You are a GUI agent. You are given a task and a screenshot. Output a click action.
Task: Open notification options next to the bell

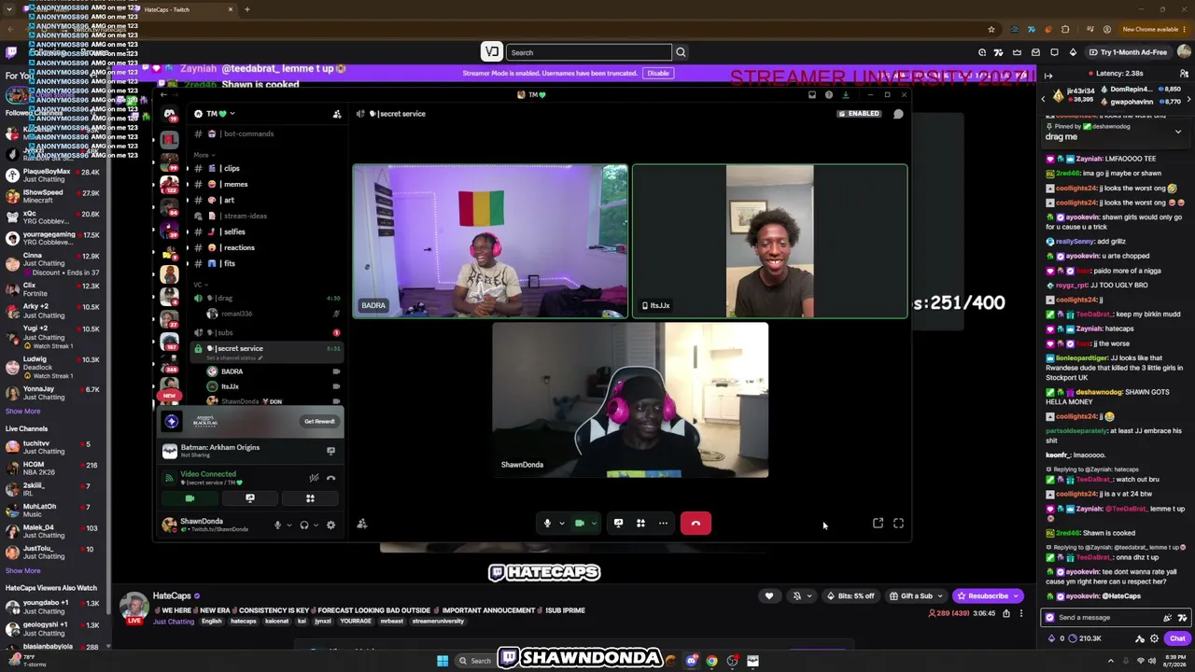click(x=808, y=595)
